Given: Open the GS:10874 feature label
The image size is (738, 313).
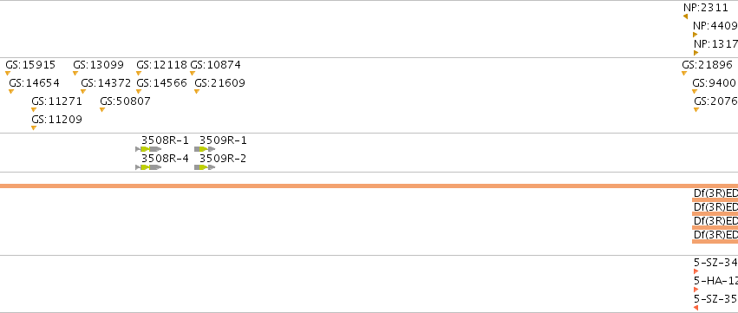Looking at the screenshot, I should (x=216, y=65).
